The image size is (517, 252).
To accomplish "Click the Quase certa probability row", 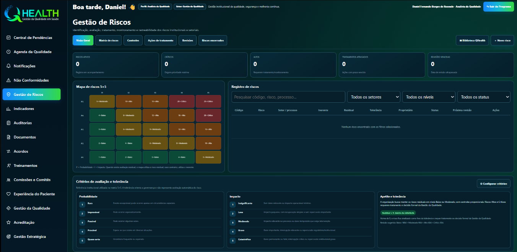I will tap(150, 240).
